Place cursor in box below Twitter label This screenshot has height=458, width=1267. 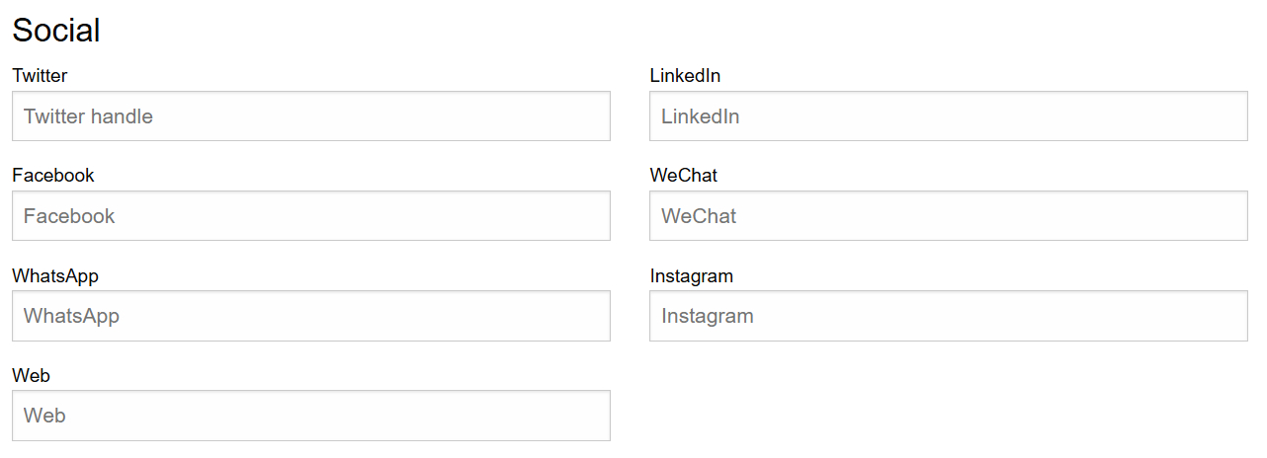(310, 116)
